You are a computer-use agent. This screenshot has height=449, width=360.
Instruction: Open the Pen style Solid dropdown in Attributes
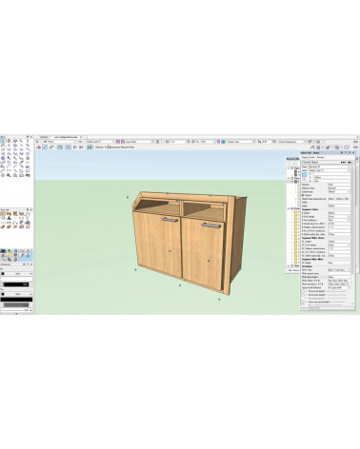coord(16,294)
